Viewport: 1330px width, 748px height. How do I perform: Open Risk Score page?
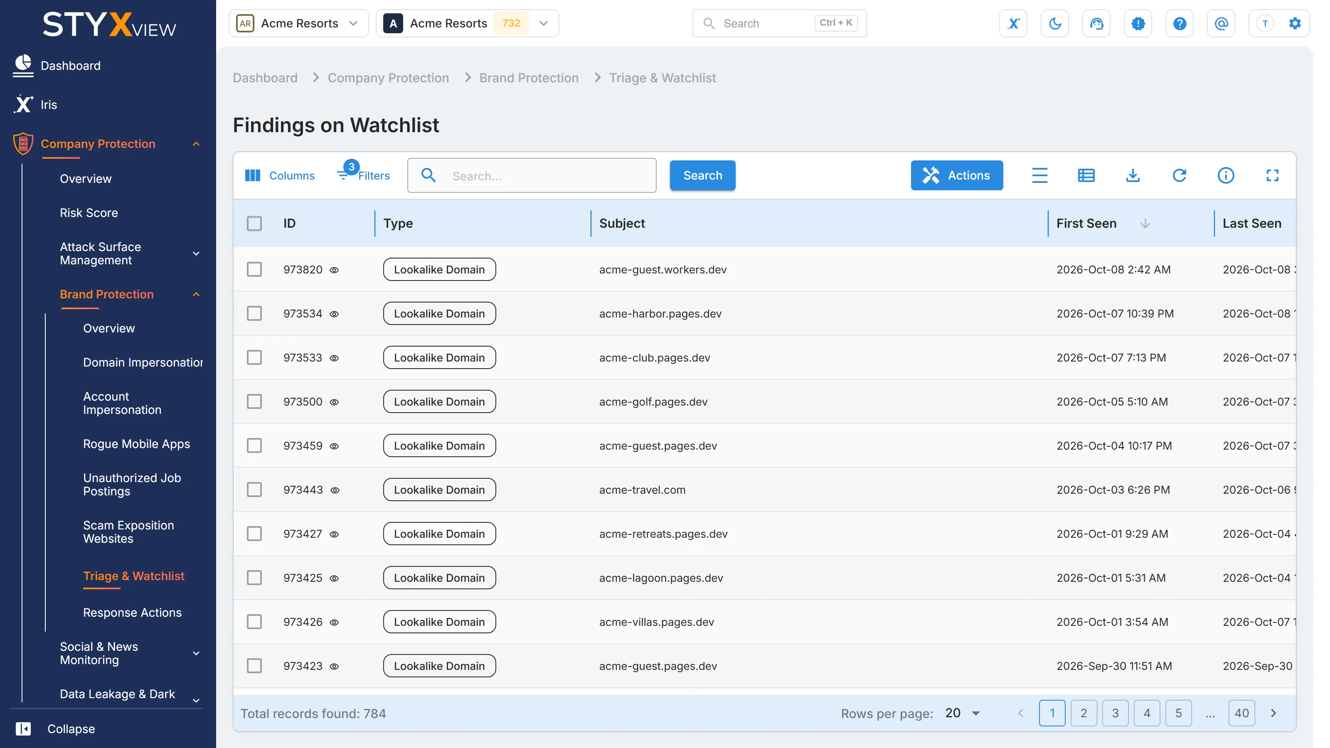point(89,213)
